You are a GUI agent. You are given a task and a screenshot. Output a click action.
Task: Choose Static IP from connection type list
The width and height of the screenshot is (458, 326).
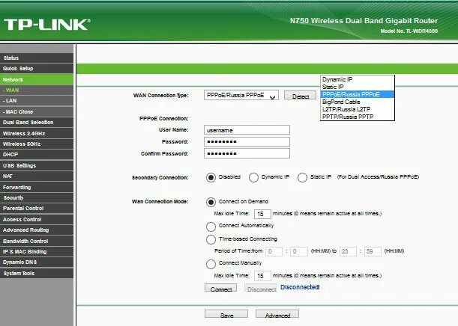(358, 87)
